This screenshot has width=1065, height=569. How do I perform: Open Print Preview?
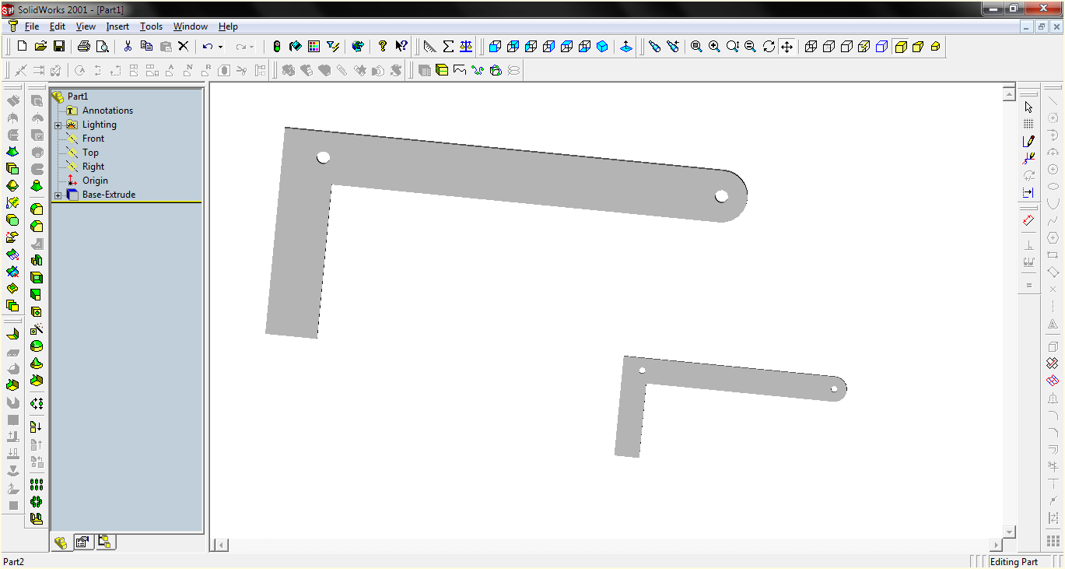click(x=102, y=47)
